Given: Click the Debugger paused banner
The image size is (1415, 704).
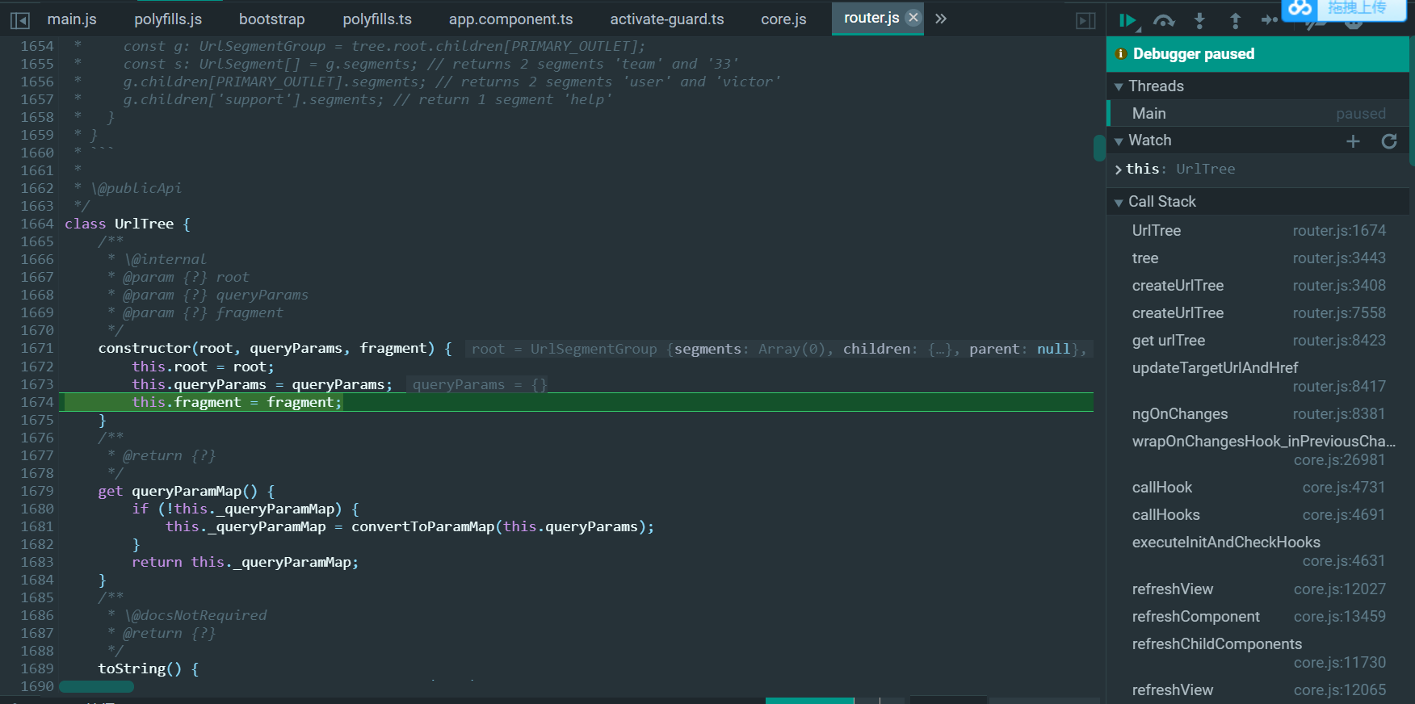Looking at the screenshot, I should (x=1258, y=54).
